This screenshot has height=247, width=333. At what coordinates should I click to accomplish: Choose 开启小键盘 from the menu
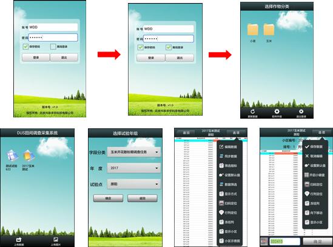click(x=315, y=175)
